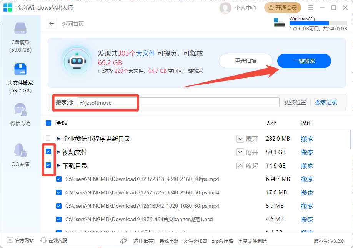Click 搬家 for the 634.7 MB file
The width and height of the screenshot is (353, 248).
tap(307, 179)
